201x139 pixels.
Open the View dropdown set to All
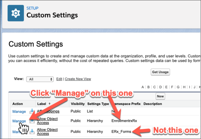(x=40, y=79)
